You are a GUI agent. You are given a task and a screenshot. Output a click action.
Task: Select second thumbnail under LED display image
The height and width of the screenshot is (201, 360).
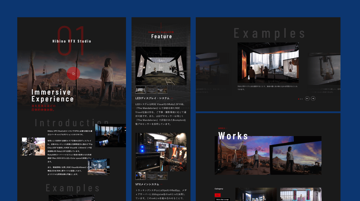pyautogui.click(x=151, y=90)
